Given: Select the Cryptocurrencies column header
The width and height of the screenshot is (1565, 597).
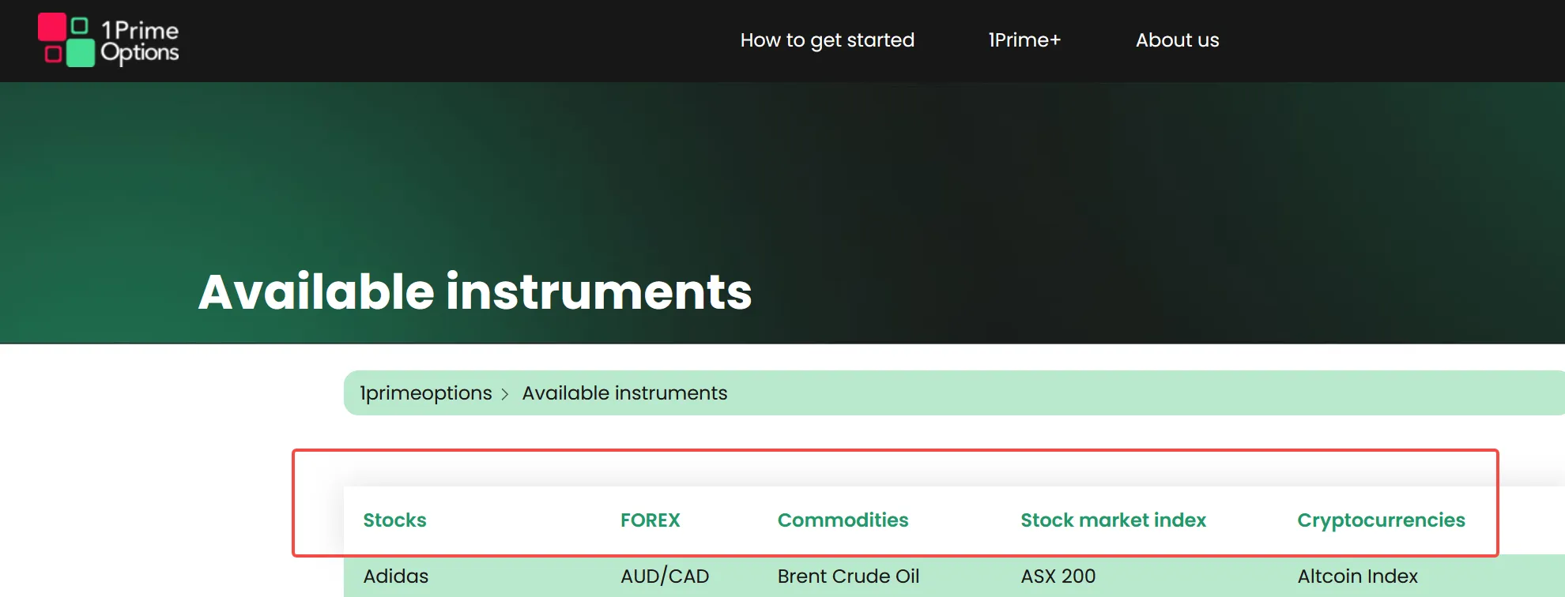Looking at the screenshot, I should [x=1381, y=520].
